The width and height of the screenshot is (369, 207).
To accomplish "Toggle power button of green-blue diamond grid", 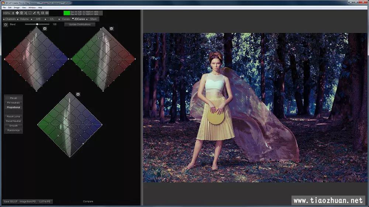I will [78, 94].
